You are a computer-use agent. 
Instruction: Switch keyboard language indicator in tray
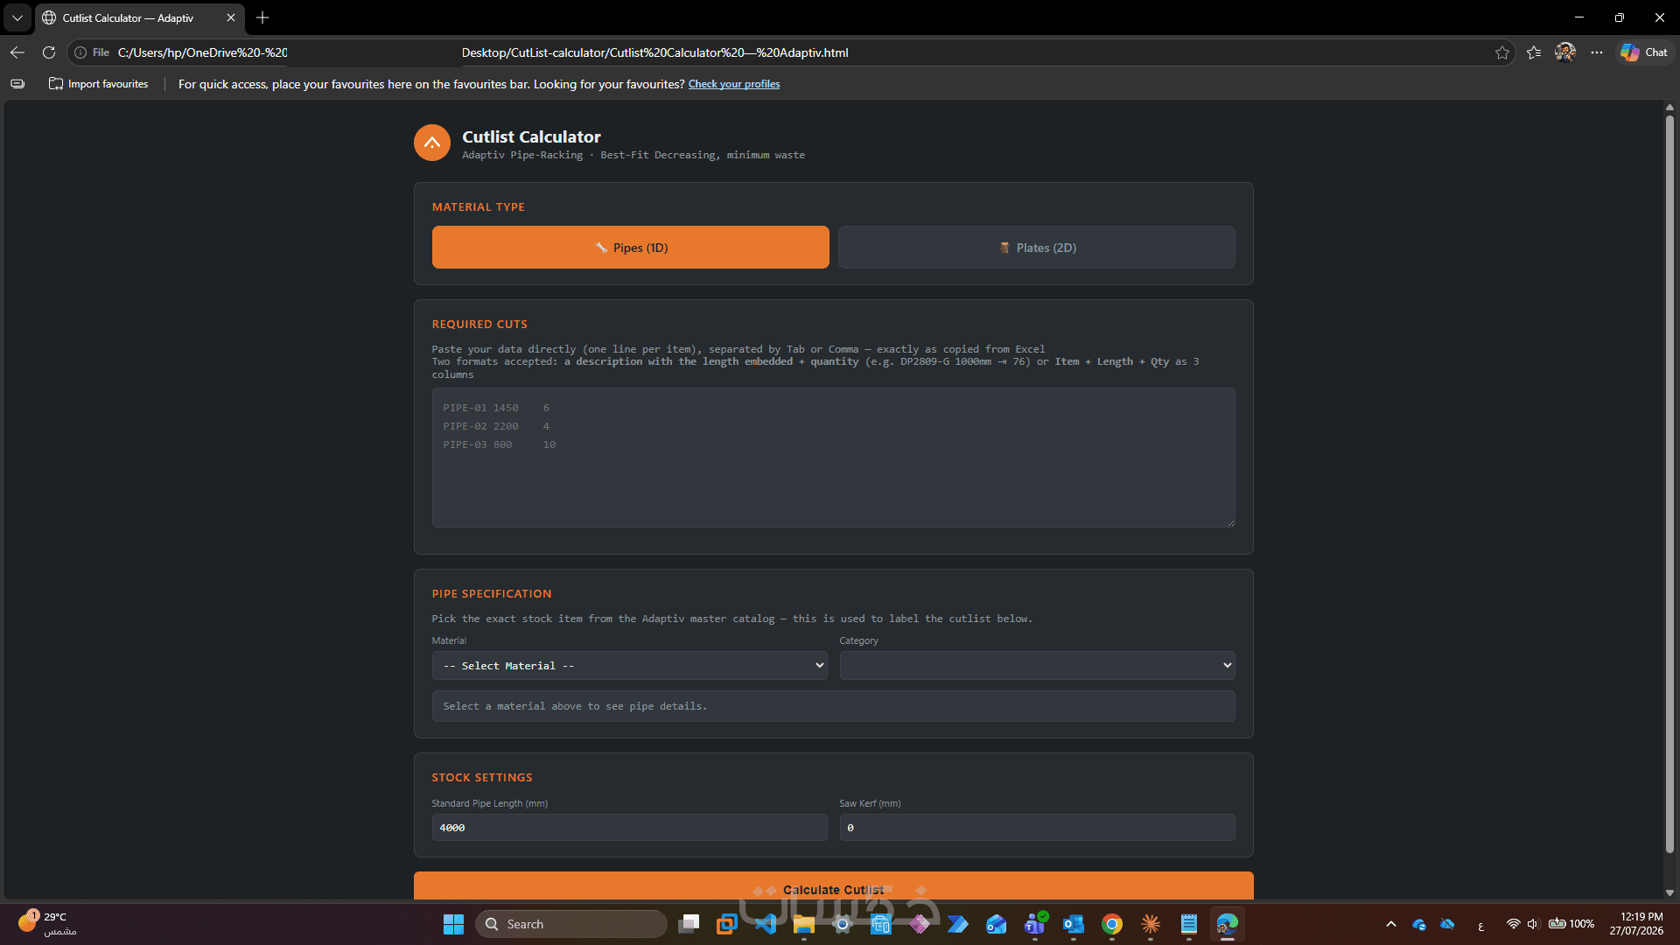click(1480, 925)
